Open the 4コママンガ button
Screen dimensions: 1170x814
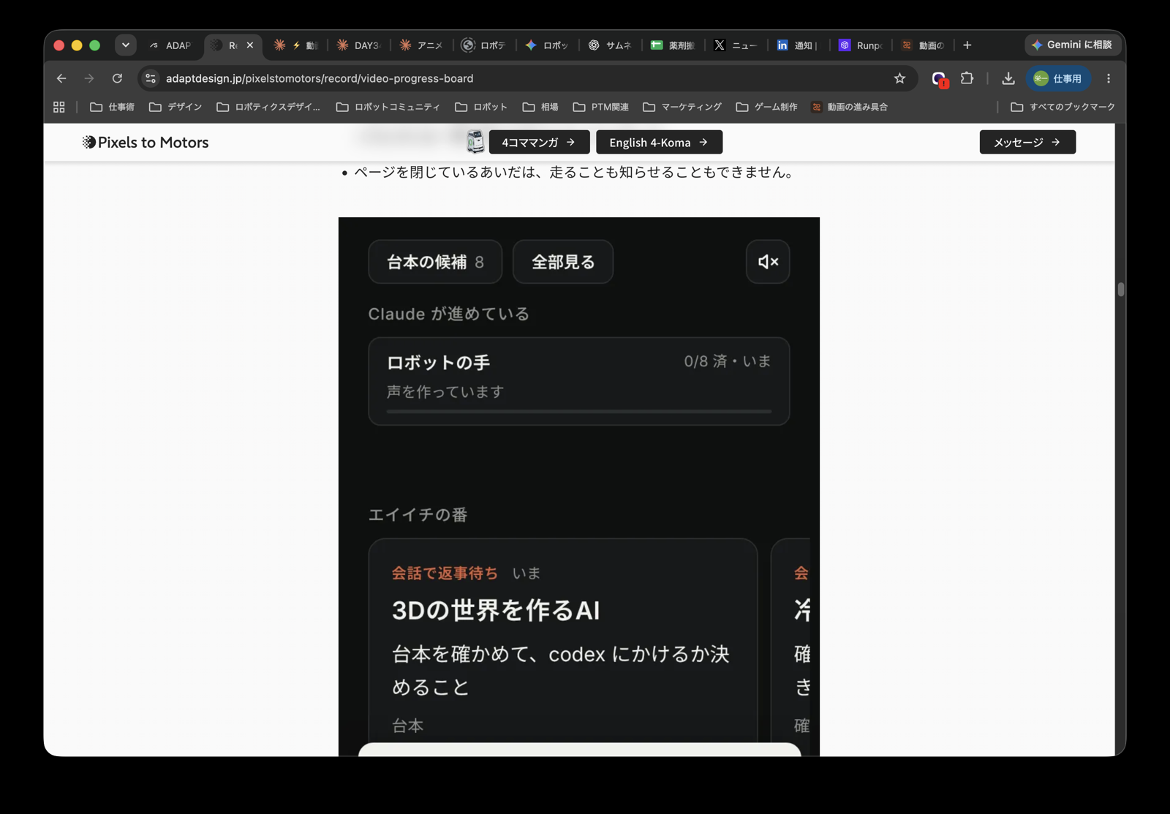539,142
